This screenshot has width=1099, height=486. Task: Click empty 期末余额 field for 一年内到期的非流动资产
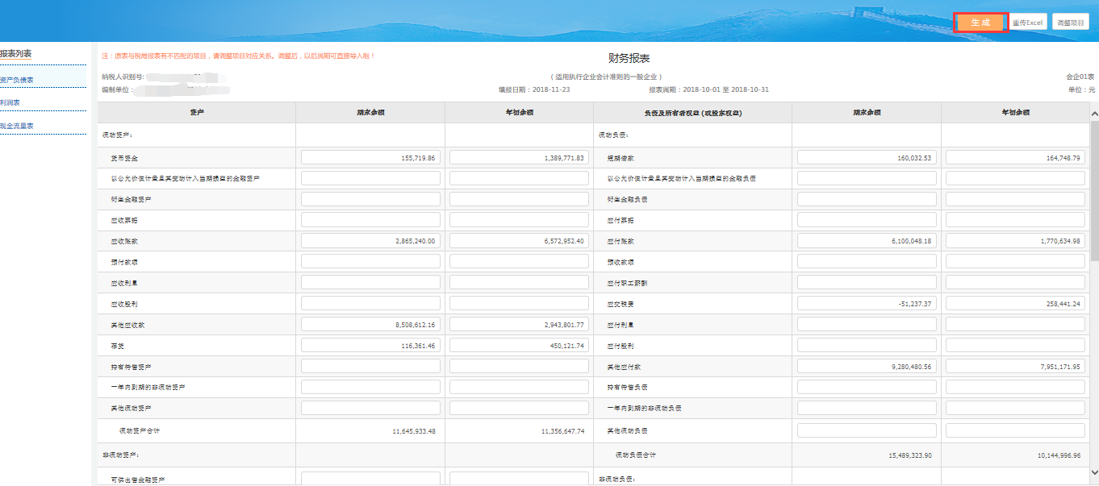370,388
